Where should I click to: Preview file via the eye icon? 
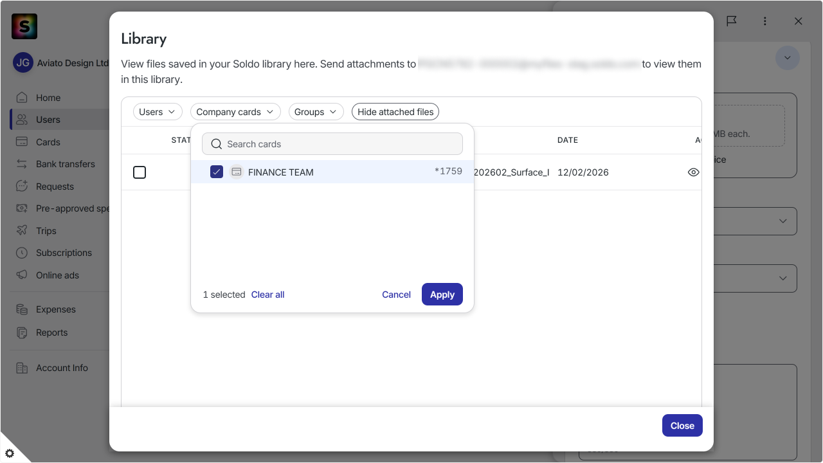tap(693, 172)
